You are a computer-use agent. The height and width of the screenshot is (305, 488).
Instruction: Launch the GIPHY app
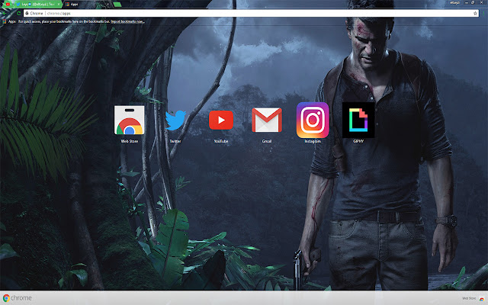[x=358, y=120]
